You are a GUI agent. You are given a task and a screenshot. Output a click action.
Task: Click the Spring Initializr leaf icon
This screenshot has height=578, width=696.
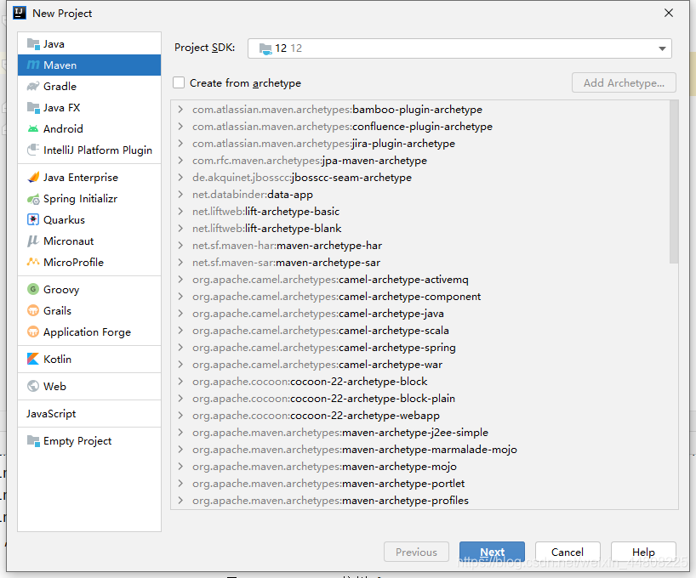[33, 199]
